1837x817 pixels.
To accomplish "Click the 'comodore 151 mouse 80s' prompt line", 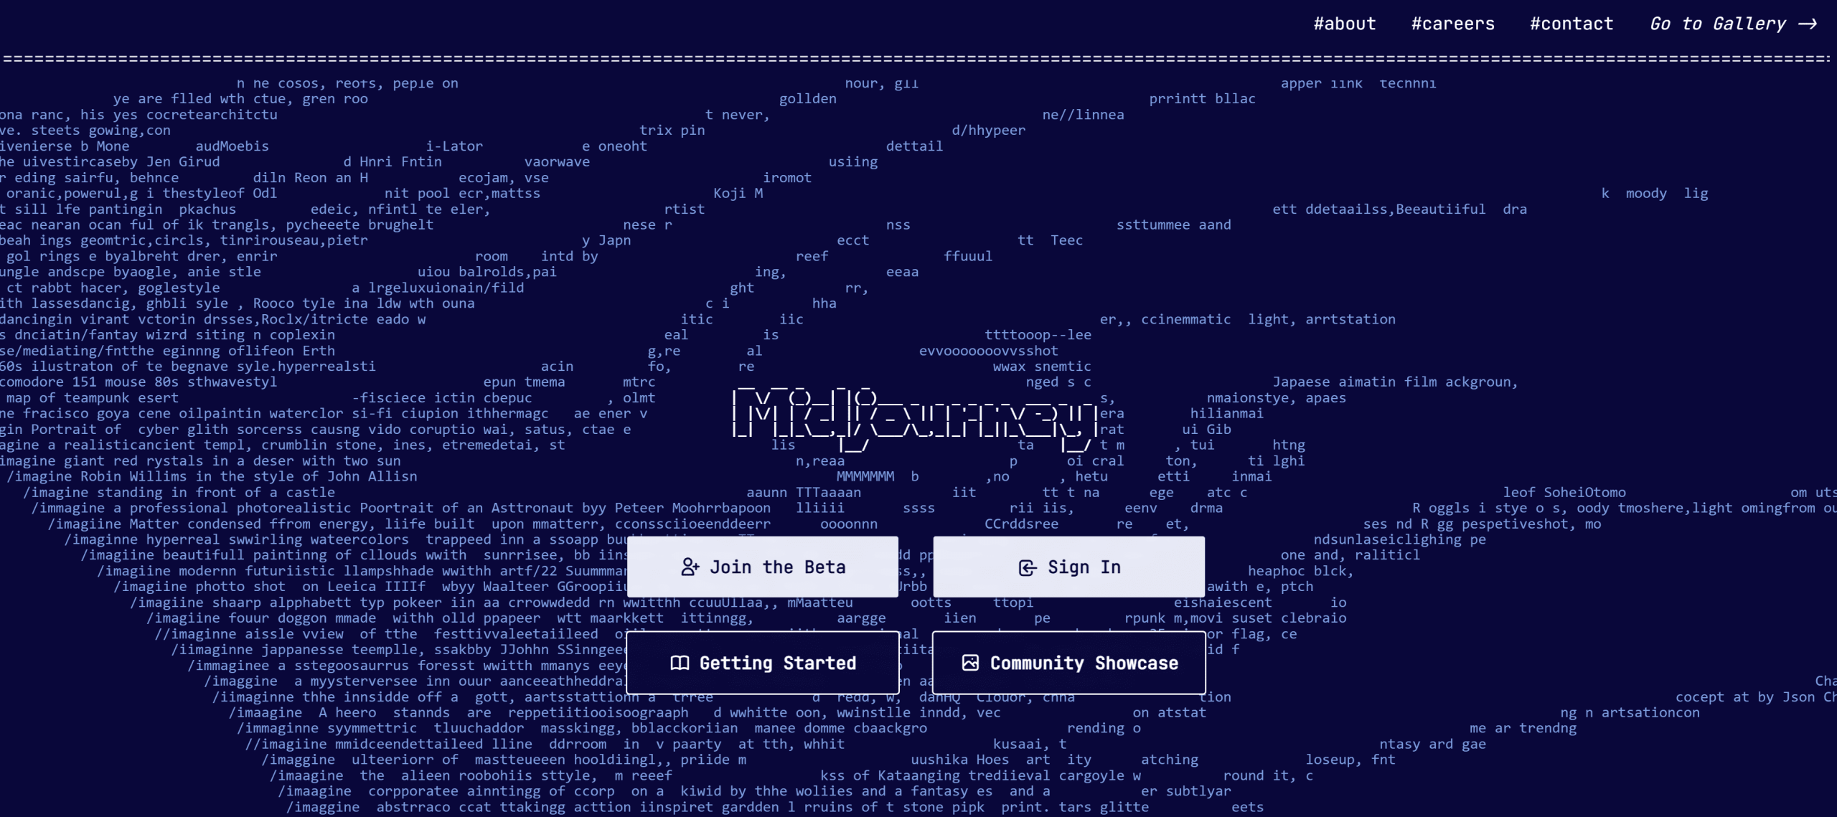I will point(138,382).
